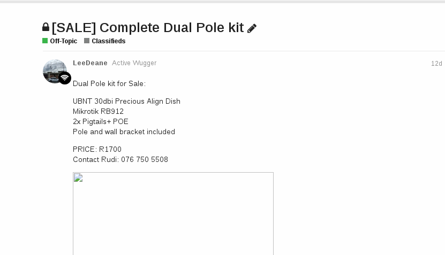Screen dimensions: 445x255
Task: Click the broken image icon in the post
Action: [78, 177]
